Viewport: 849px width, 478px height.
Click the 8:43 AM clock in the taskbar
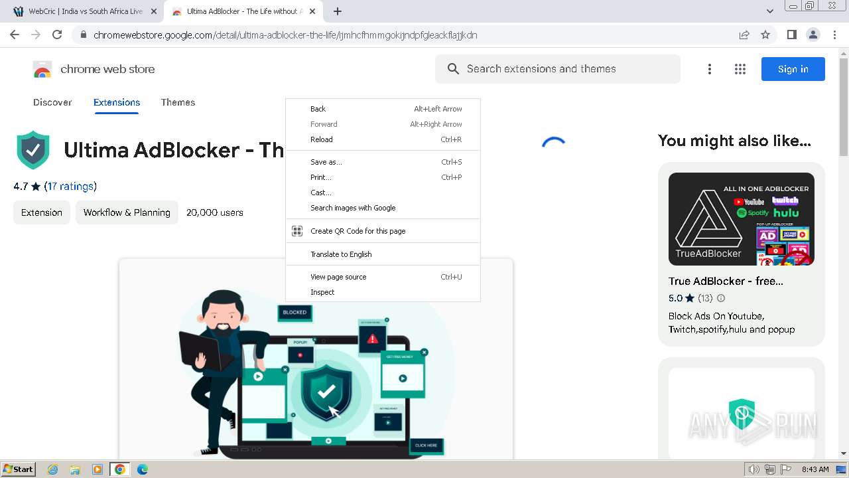pos(815,469)
